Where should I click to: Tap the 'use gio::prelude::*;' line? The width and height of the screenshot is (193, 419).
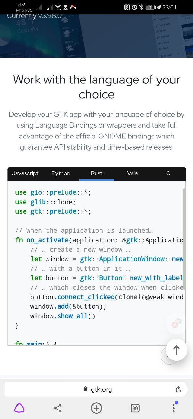point(53,192)
